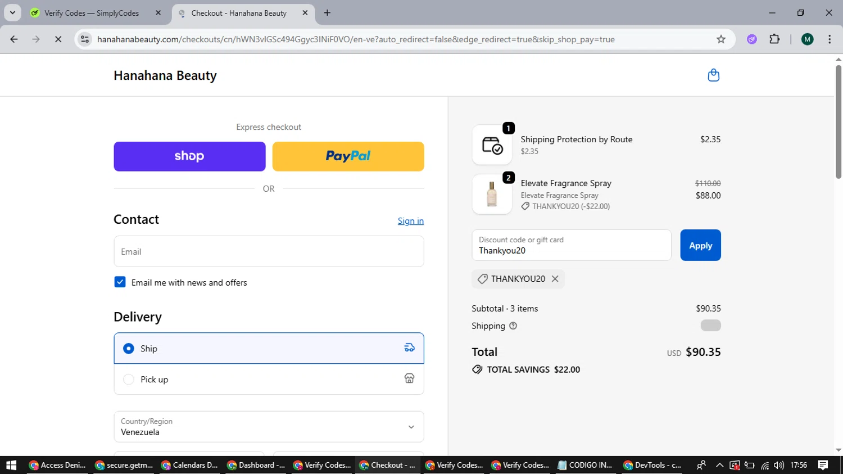Viewport: 843px width, 474px height.
Task: Bookmark this page with the star icon
Action: (x=721, y=39)
